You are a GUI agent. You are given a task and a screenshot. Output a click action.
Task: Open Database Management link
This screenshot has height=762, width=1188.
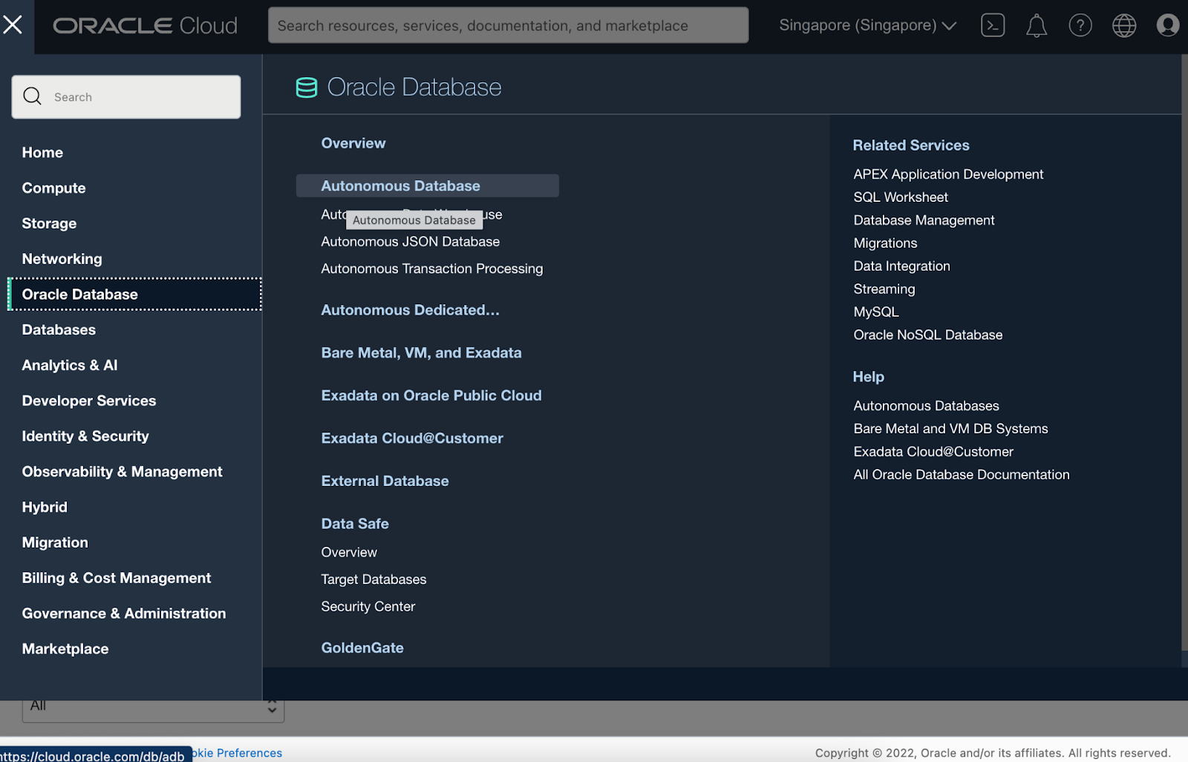[924, 220]
